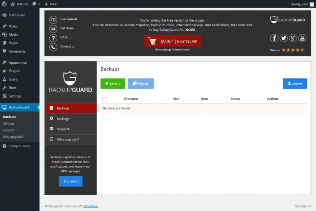
Task: Toggle the select-all backups checkbox
Action: point(104,99)
